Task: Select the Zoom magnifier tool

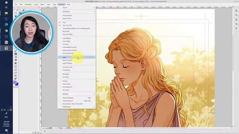Action: click(16, 13)
